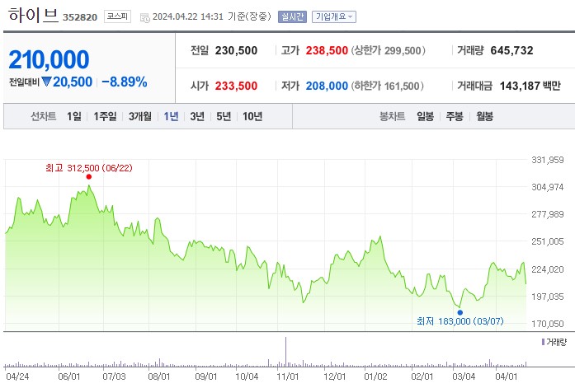Image resolution: width=575 pixels, height=388 pixels.
Task: Click the 코스피 market badge
Action: pyautogui.click(x=117, y=16)
